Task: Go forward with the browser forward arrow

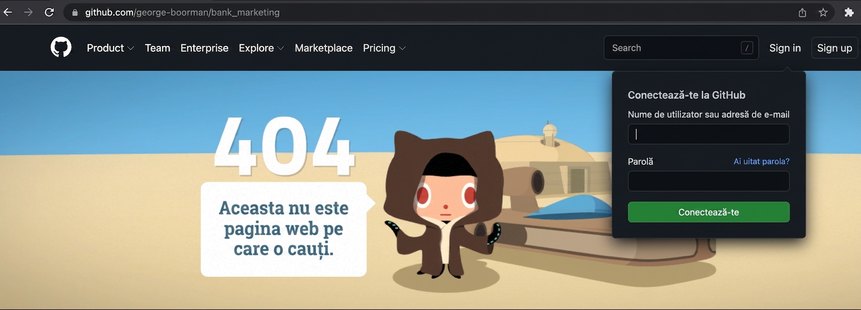Action: click(x=28, y=12)
